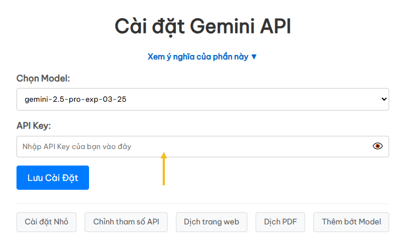Click the chevron arrow of model selector
Viewport: 404px width, 242px height.
(384, 100)
